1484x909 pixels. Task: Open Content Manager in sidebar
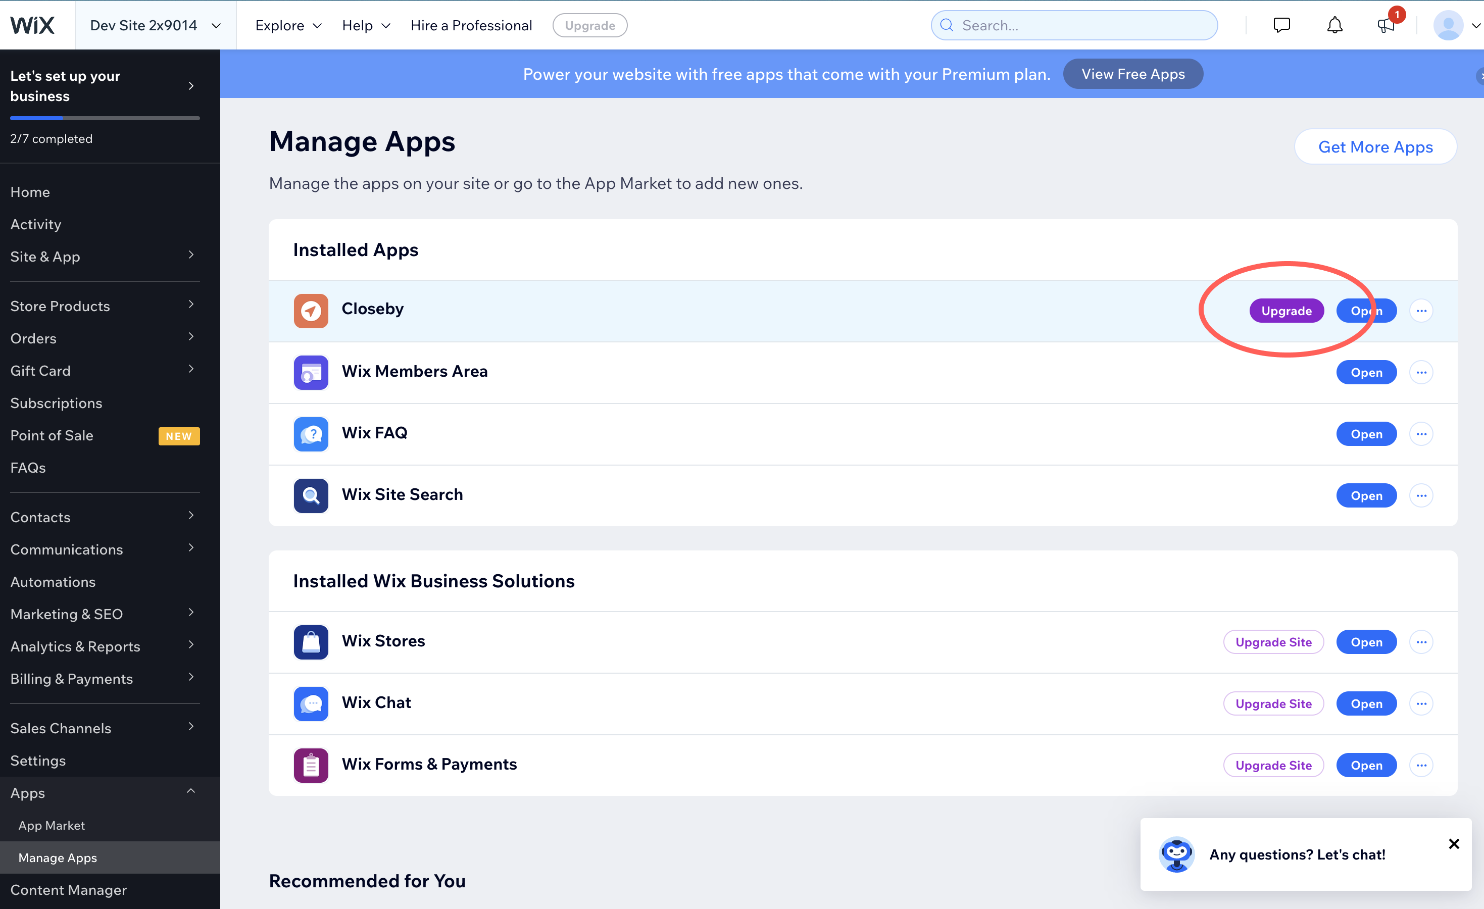tap(69, 890)
